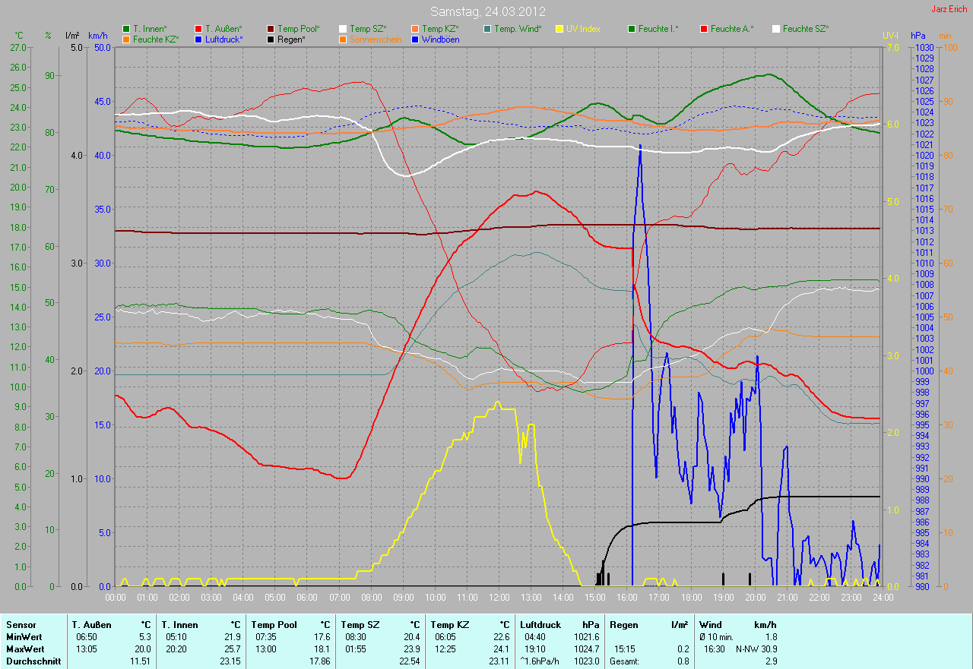Viewport: 973px width, 669px height.
Task: Select the 'T. Außen*' legend label
Action: click(x=223, y=29)
